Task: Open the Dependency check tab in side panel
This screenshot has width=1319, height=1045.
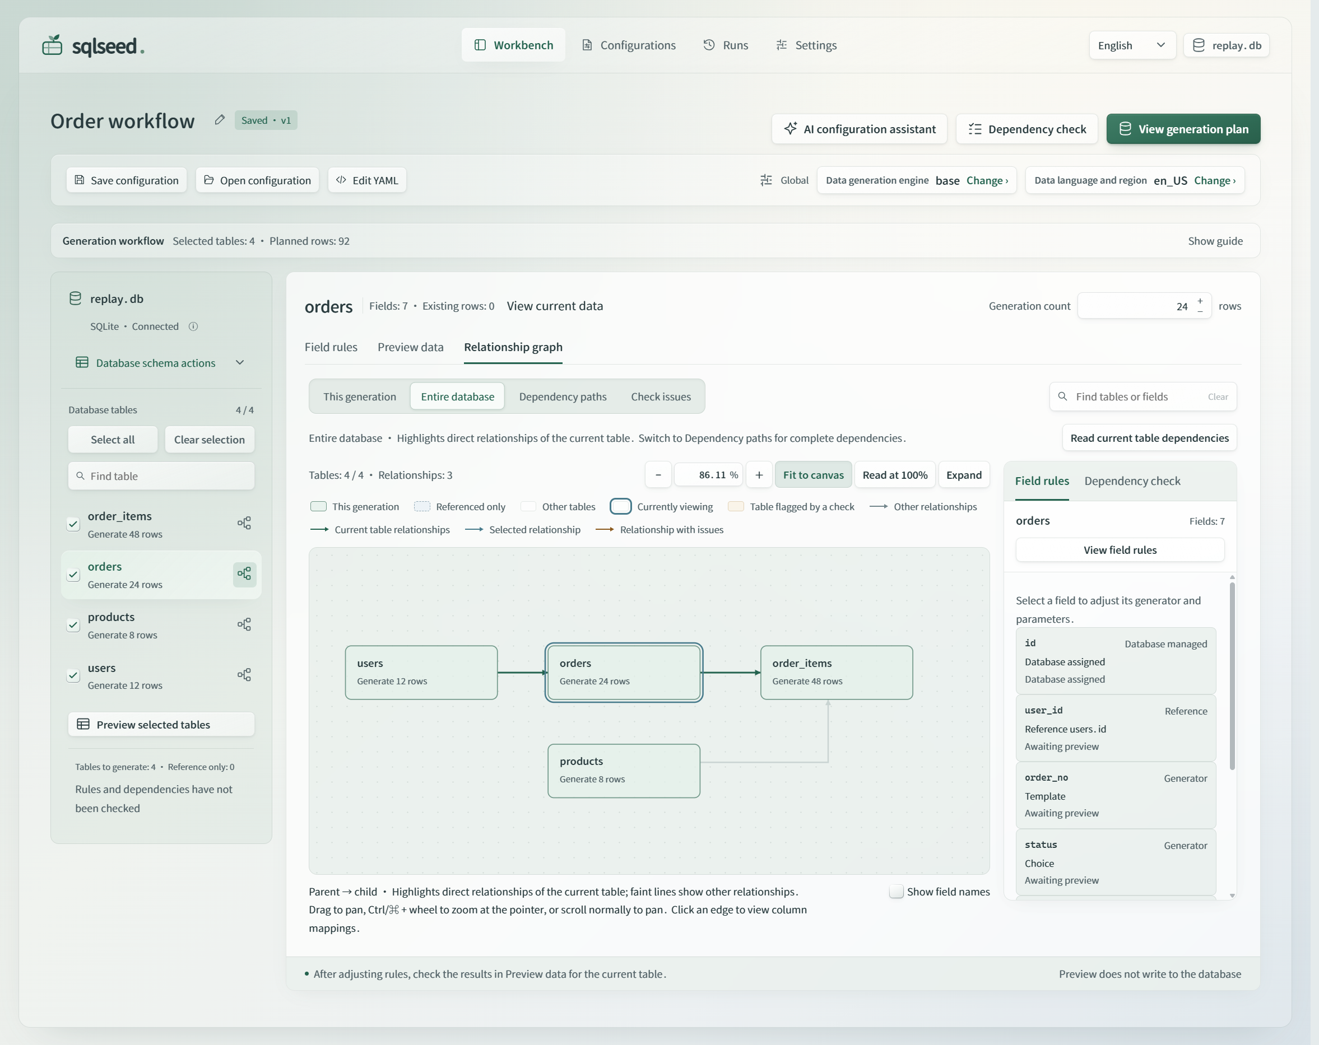Action: [x=1132, y=480]
